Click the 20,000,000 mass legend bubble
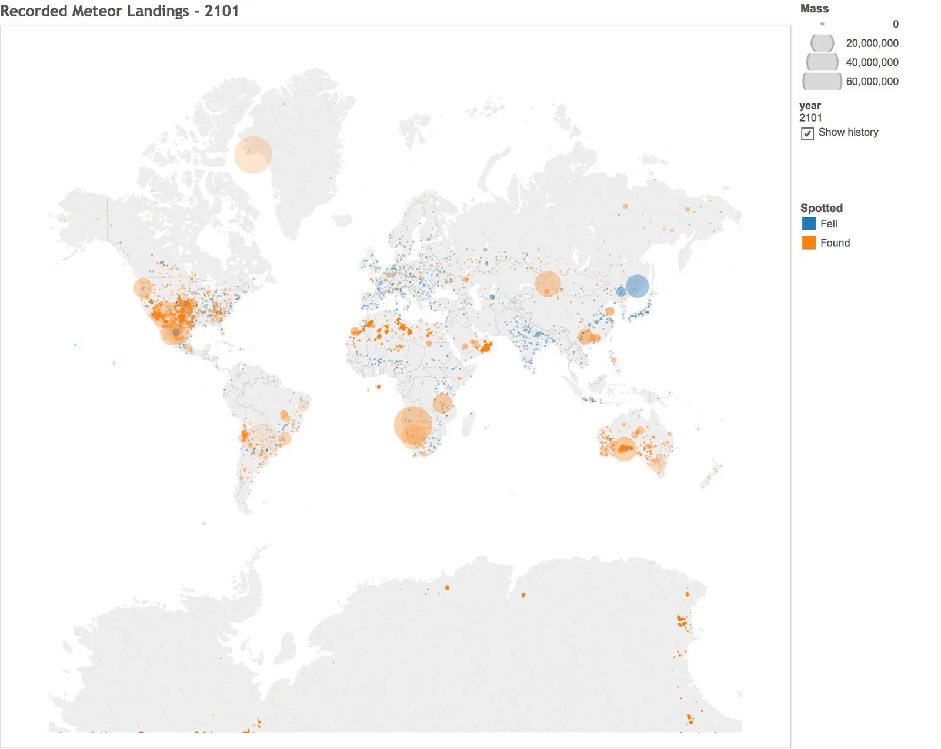 click(822, 43)
